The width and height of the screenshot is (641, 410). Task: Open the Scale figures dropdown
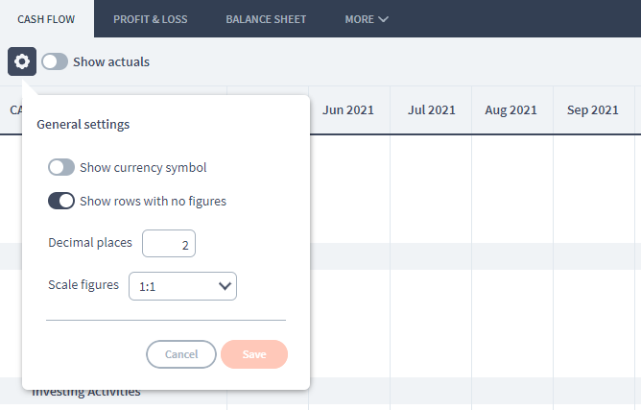tap(182, 286)
